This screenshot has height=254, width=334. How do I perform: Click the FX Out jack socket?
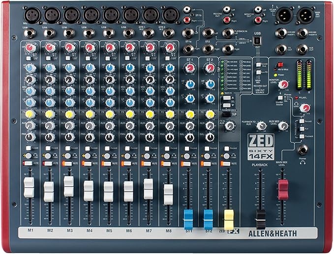[281, 49]
